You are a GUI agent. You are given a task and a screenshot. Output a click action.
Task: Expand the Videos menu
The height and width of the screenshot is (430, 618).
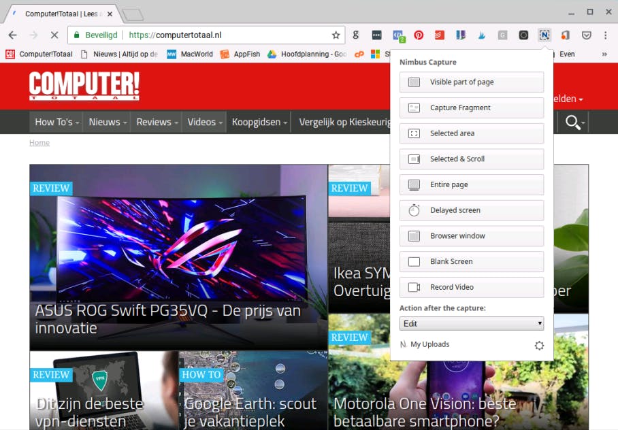(205, 122)
